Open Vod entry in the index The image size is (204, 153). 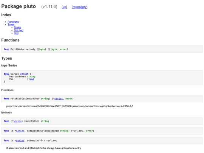point(16,33)
